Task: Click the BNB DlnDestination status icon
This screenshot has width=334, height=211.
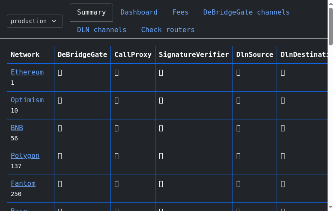Action: coord(283,128)
